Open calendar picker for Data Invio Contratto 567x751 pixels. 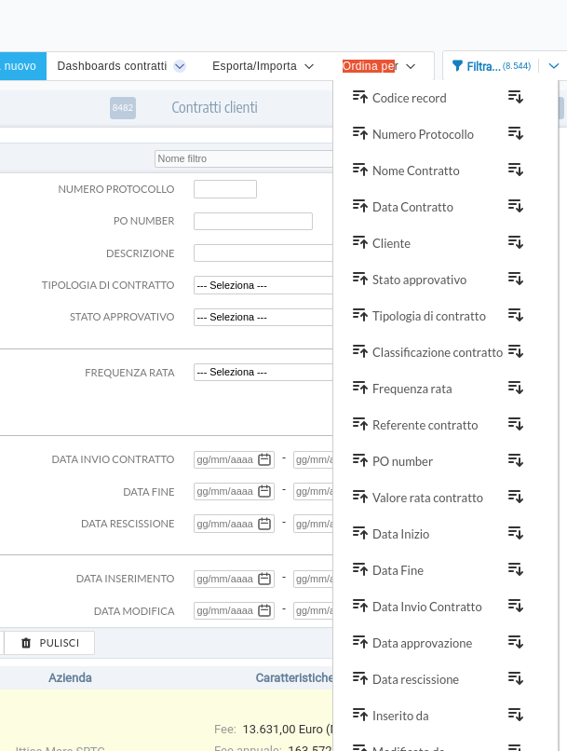pos(264,459)
